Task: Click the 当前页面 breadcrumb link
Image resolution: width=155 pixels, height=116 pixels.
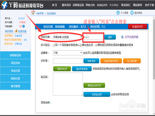Action: pyautogui.click(x=40, y=13)
